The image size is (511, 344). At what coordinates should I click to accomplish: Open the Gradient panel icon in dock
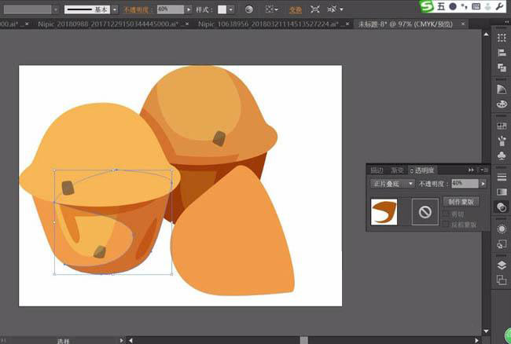(502, 191)
